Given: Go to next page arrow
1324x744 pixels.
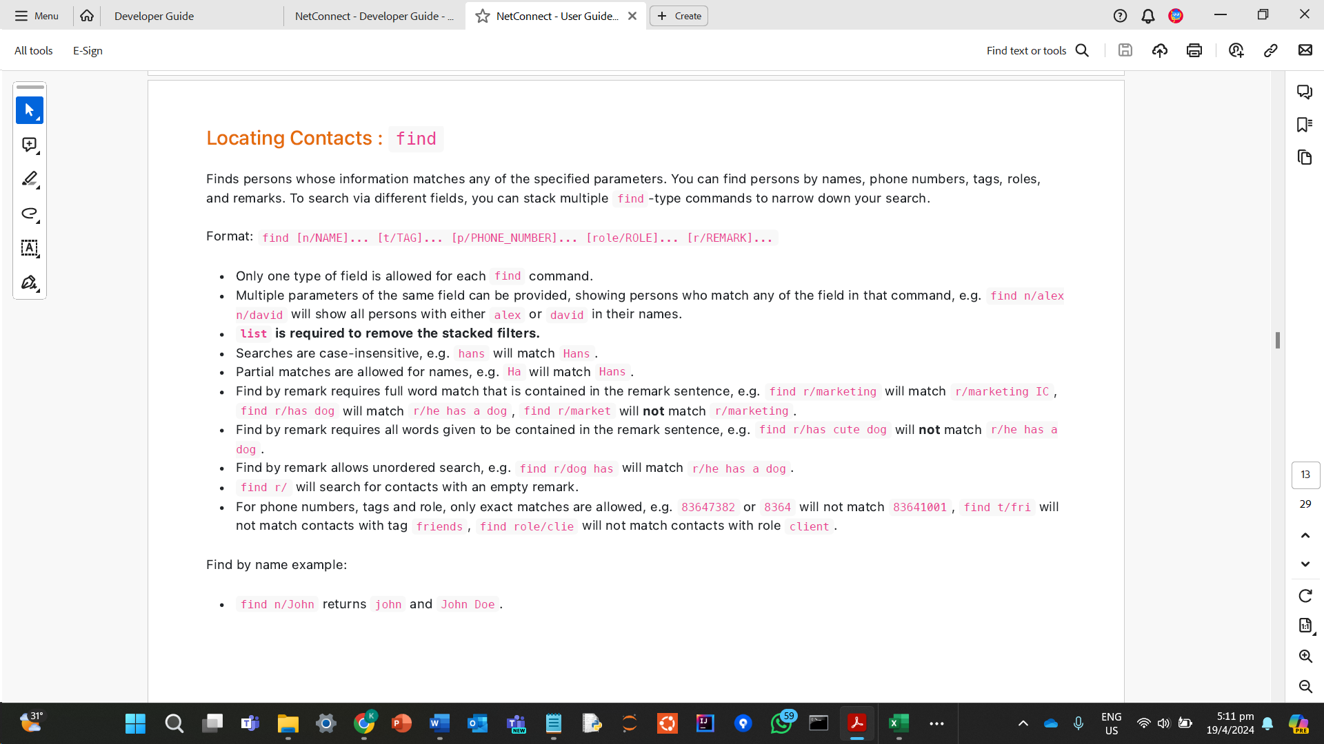Looking at the screenshot, I should (x=1305, y=564).
